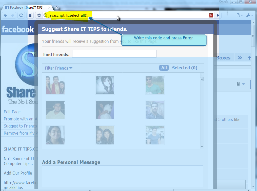Select the photo of two girls together
The height and width of the screenshot is (191, 257).
click(105, 135)
